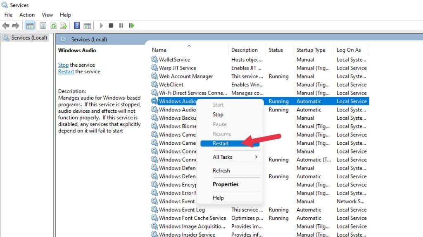This screenshot has width=423, height=237.
Task: Click the Services app icon in title bar
Action: pos(4,5)
